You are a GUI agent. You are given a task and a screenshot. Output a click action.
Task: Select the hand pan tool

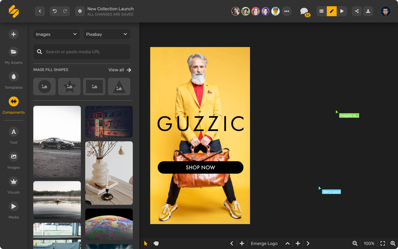pos(156,243)
